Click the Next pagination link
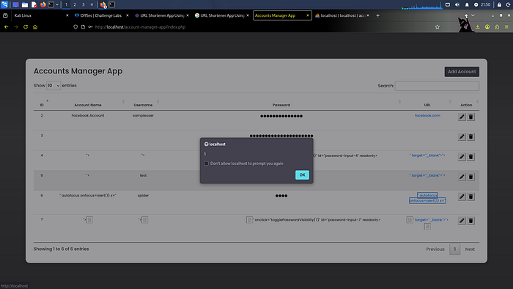 pos(470,249)
